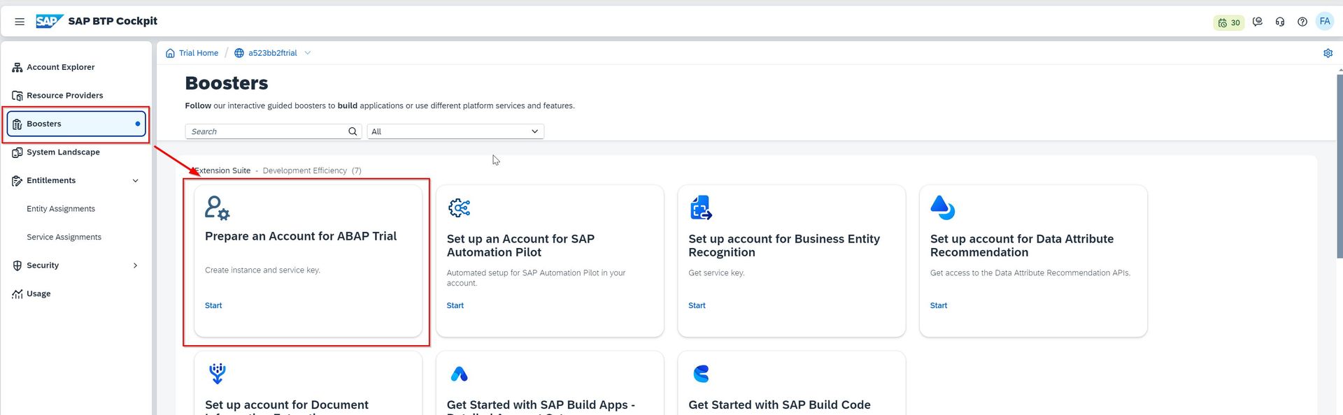Screen dimensions: 1343x415
Task: Click the Security shield icon
Action: click(17, 265)
